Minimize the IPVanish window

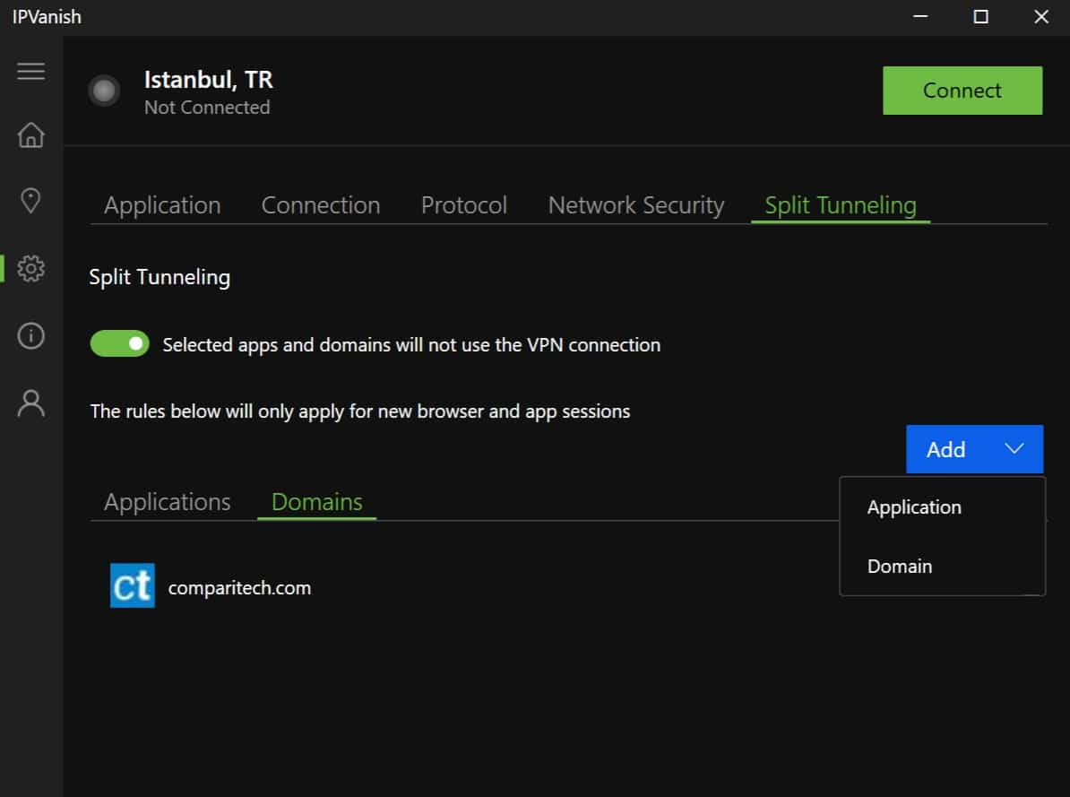pos(920,16)
